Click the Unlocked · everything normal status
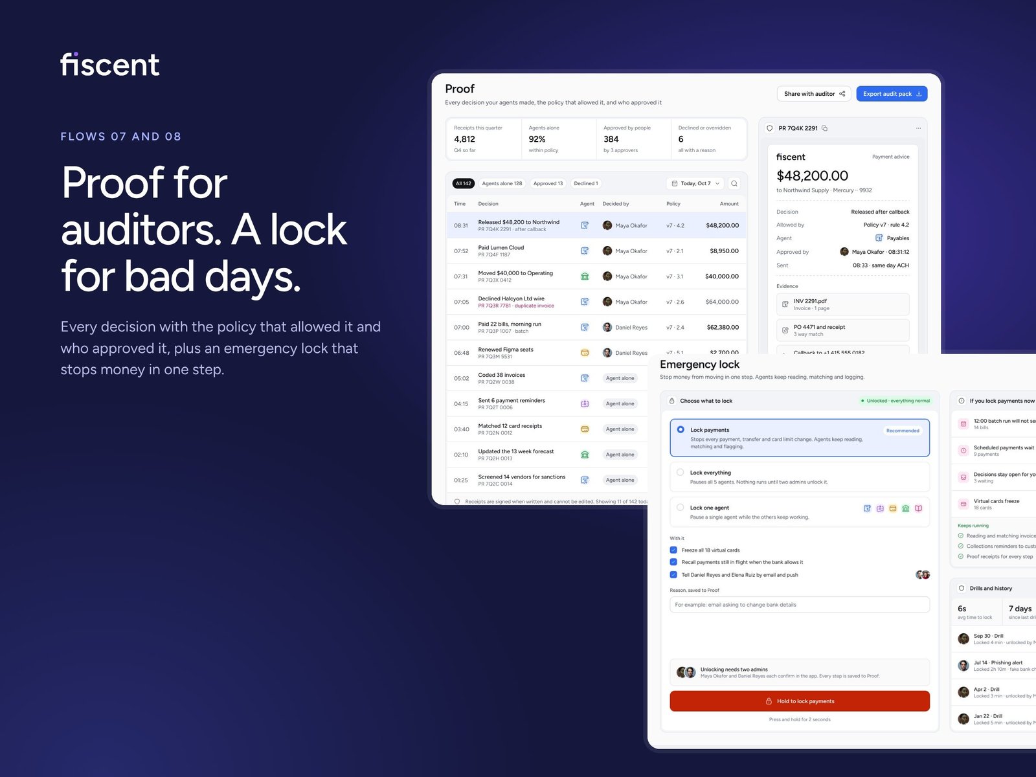1036x777 pixels. pyautogui.click(x=895, y=401)
